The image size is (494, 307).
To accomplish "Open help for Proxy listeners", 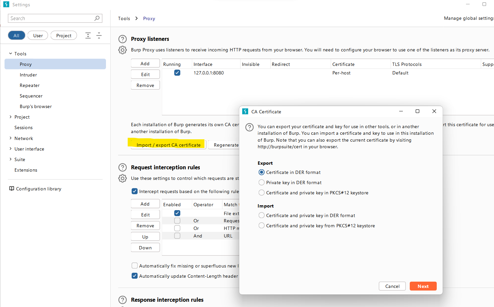I will tap(122, 39).
